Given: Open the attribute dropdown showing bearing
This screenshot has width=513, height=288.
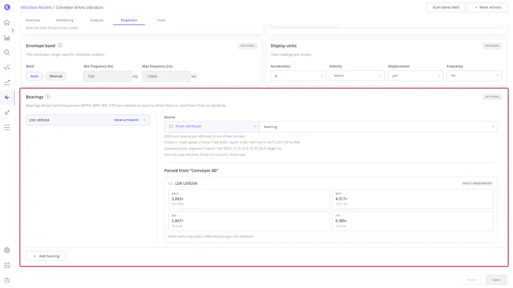Looking at the screenshot, I should pyautogui.click(x=378, y=127).
